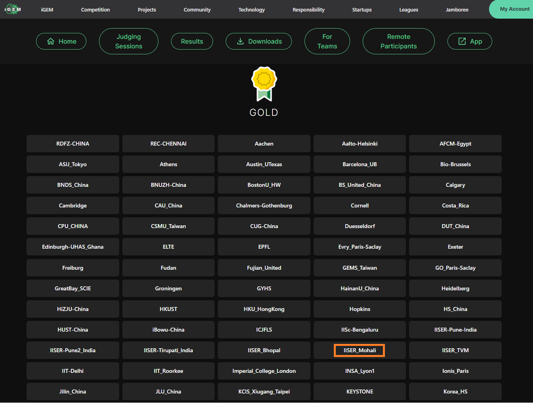The height and width of the screenshot is (403, 533).
Task: Open the Projects menu
Action: (147, 10)
